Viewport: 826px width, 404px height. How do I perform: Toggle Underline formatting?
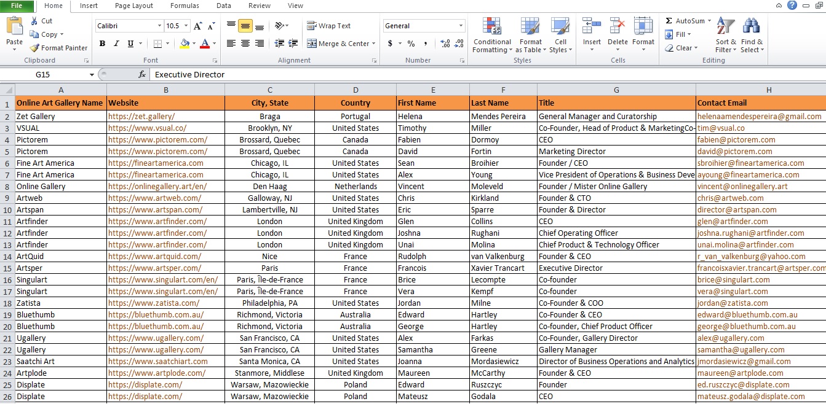130,44
